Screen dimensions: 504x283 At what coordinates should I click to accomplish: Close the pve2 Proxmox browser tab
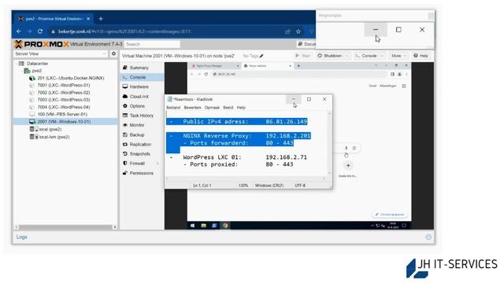(88, 19)
